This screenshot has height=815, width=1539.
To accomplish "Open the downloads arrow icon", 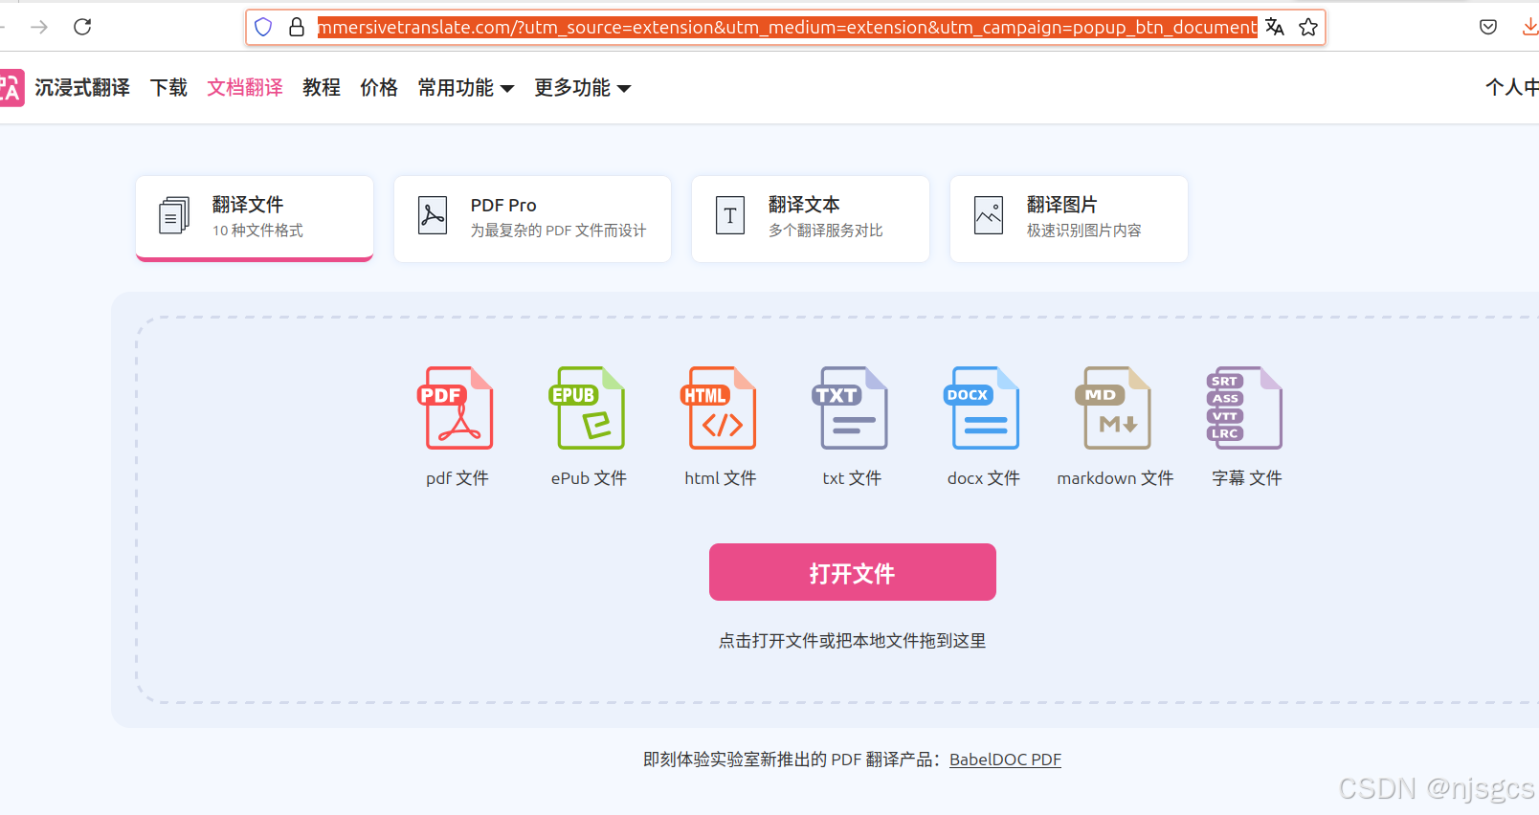I will [1530, 27].
